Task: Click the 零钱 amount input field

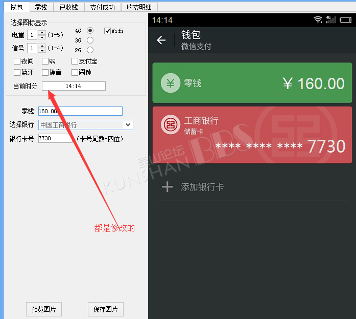Action: 80,111
